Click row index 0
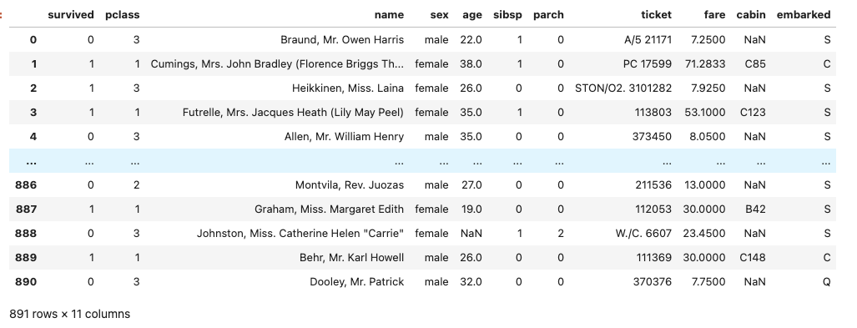 [x=33, y=40]
